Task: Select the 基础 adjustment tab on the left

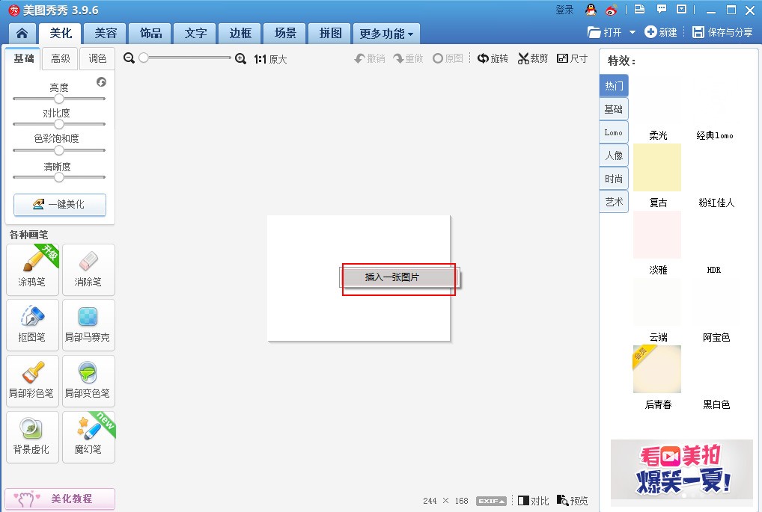Action: tap(23, 59)
